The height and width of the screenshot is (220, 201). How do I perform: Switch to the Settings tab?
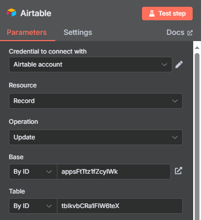[x=78, y=32]
